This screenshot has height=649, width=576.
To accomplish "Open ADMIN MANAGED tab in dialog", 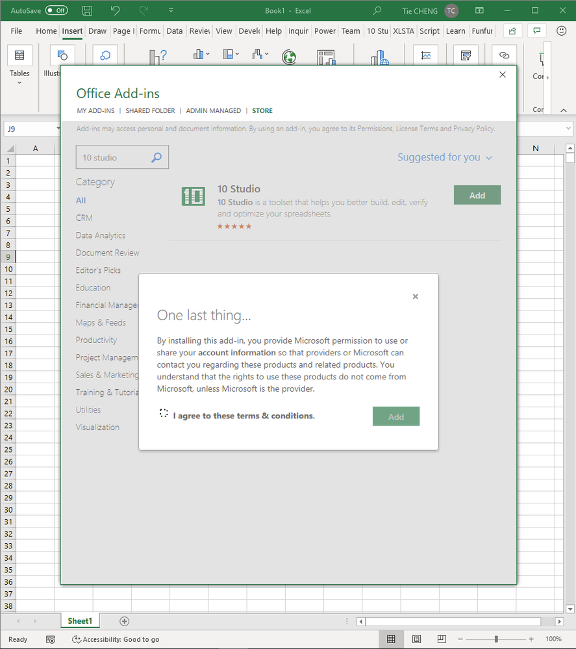I will point(214,110).
